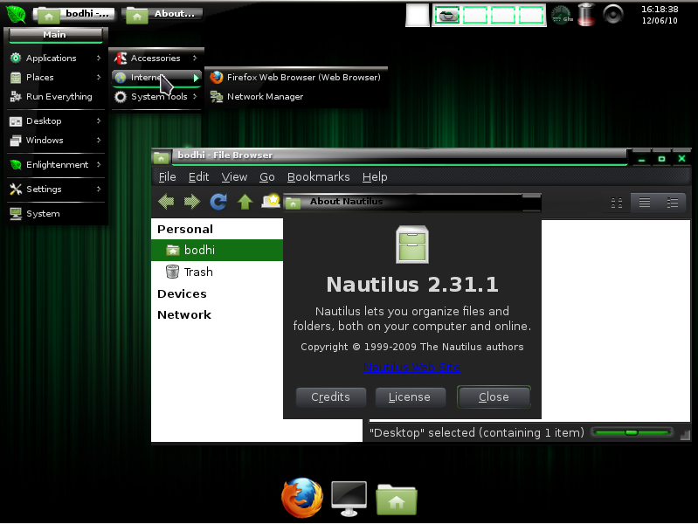Select bodhi in the sidebar

point(217,250)
